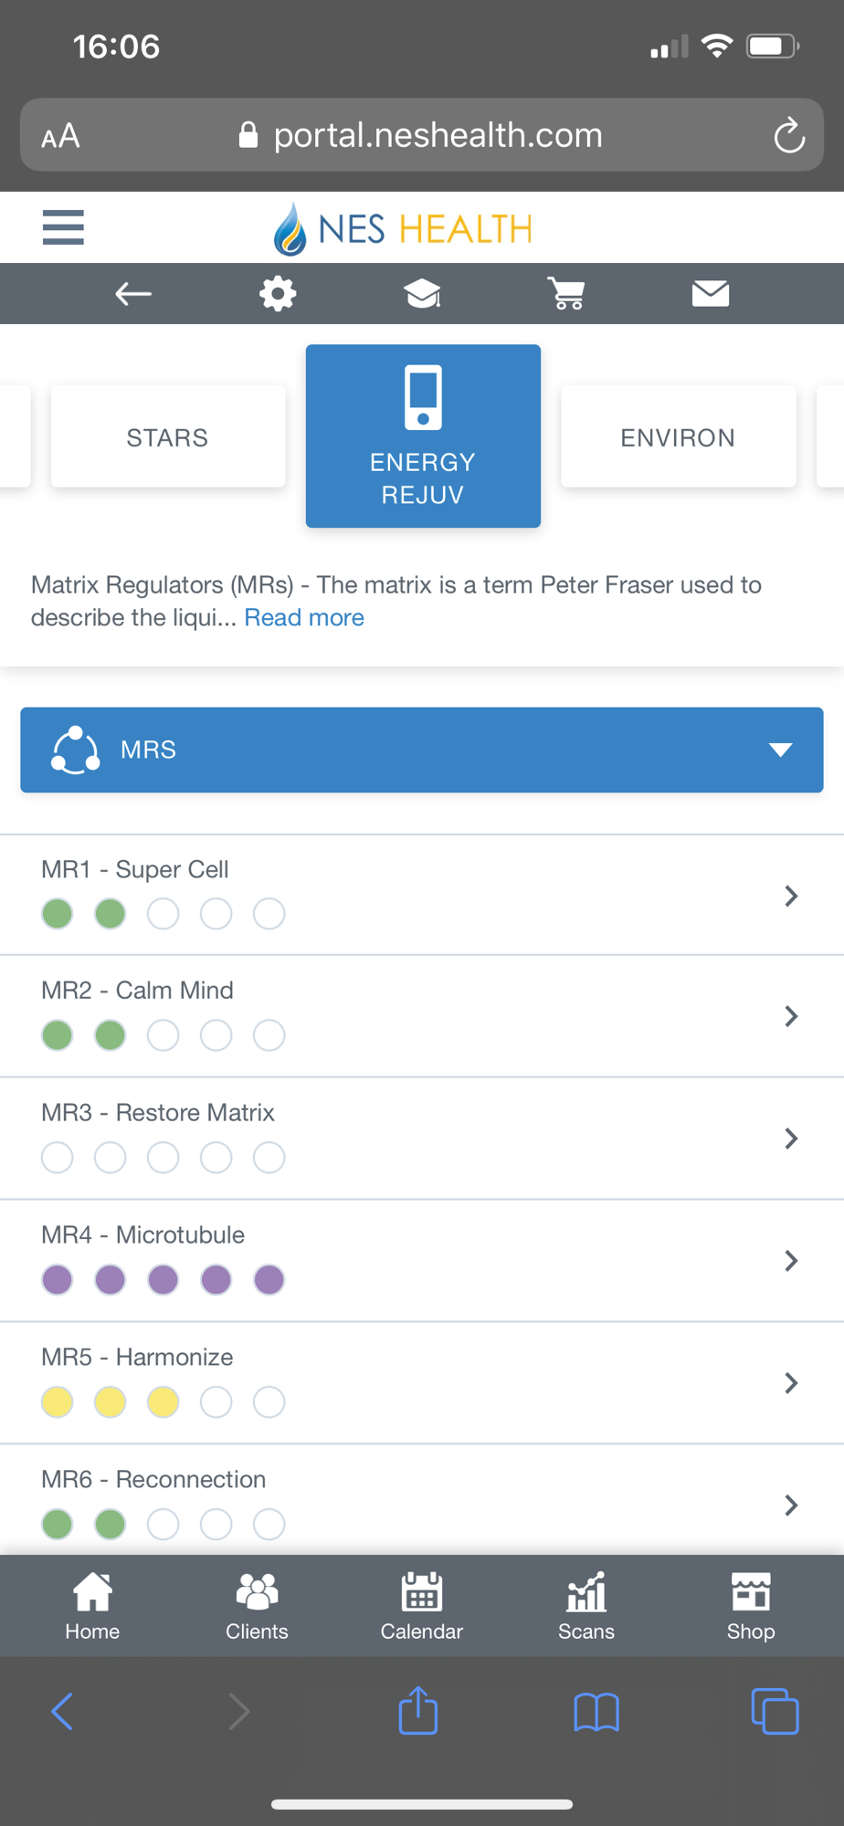This screenshot has height=1826, width=844.
Task: Click the Read more link
Action: pos(304,618)
